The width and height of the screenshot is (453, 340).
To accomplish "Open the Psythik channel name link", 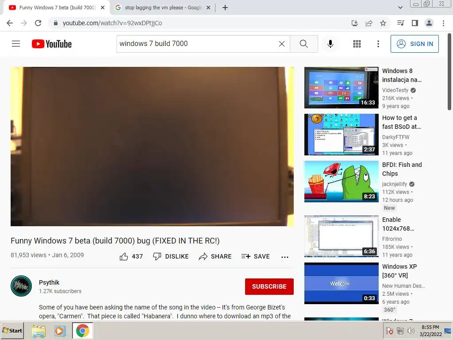I will (x=49, y=282).
